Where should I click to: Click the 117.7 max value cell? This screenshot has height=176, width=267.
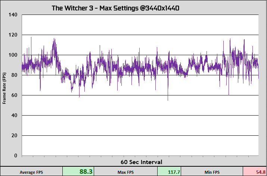pyautogui.click(x=169, y=172)
